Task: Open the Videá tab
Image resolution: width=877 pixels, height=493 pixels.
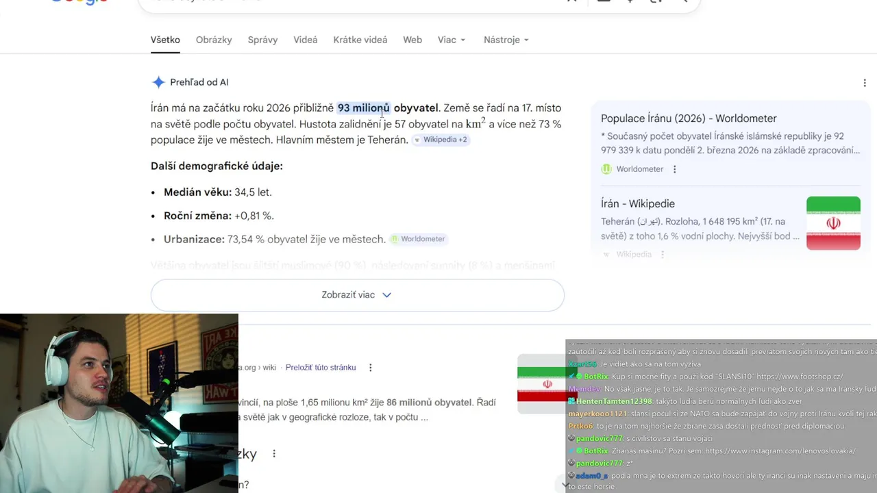Action: point(306,40)
